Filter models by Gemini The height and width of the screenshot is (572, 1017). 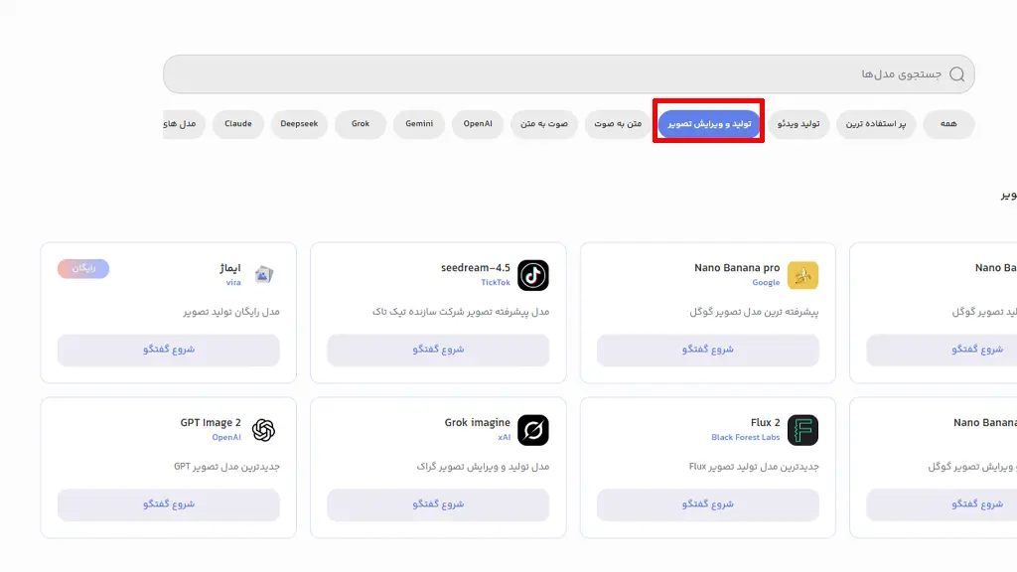tap(419, 124)
